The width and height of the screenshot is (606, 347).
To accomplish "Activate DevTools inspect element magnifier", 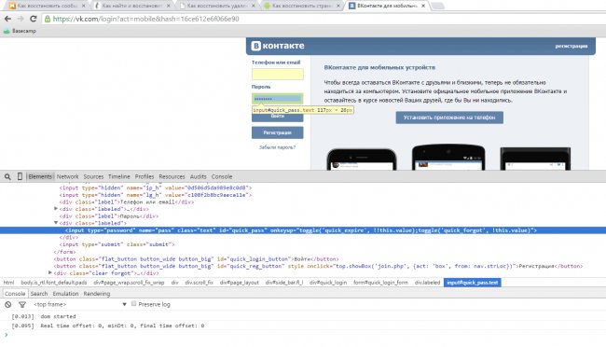I will [7, 177].
